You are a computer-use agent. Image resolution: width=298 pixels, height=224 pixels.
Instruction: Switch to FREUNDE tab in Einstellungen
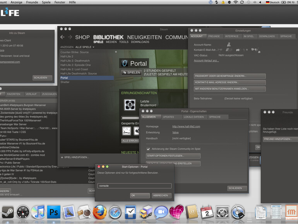214,36
